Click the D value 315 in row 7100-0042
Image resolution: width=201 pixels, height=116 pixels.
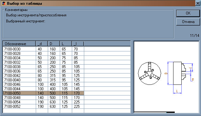(x=54, y=76)
